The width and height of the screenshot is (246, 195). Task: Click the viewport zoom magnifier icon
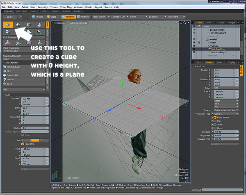point(184,23)
